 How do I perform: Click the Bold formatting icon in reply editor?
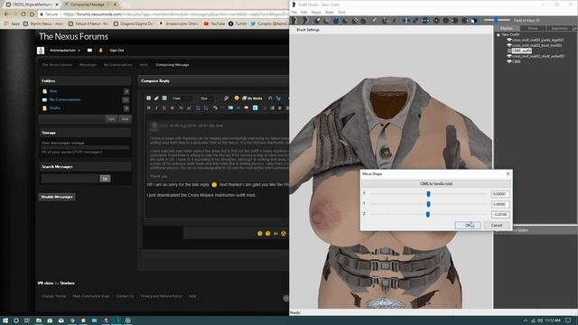point(148,108)
